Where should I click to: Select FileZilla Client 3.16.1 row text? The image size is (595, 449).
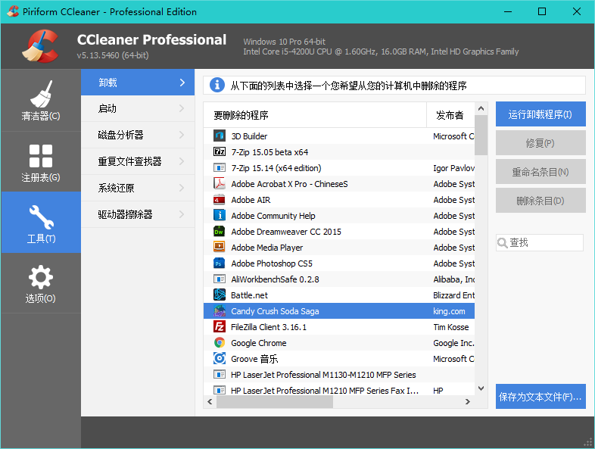point(269,327)
